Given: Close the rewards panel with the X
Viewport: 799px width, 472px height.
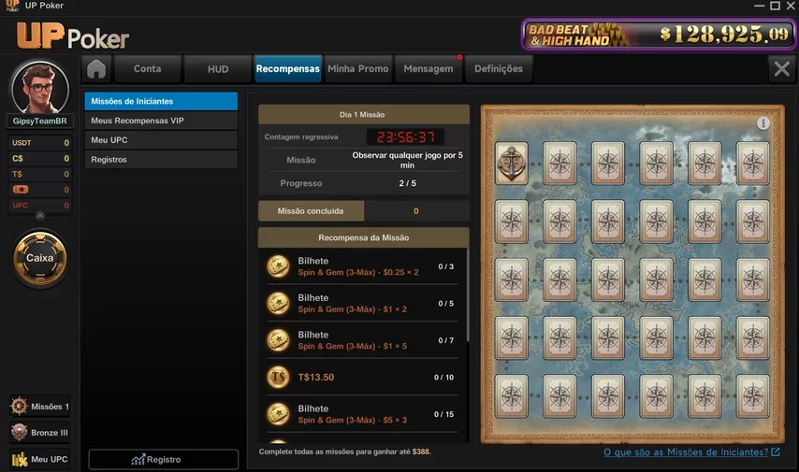Looking at the screenshot, I should click(781, 69).
